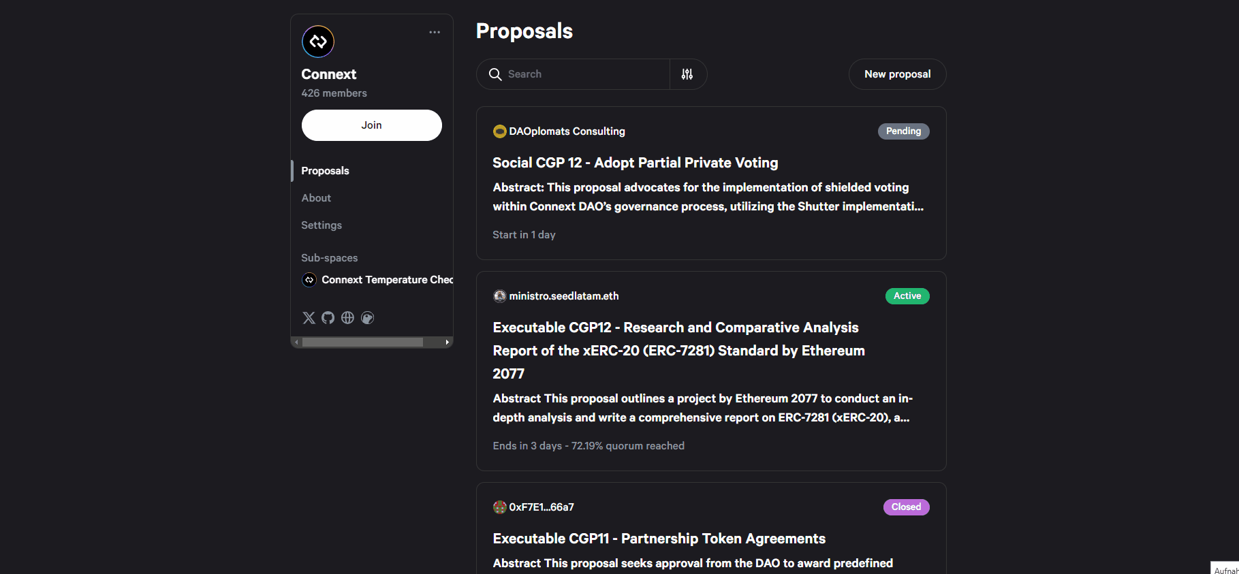Screen dimensions: 1239x574
Task: Open the CoinGecko gecko icon link
Action: tap(368, 318)
